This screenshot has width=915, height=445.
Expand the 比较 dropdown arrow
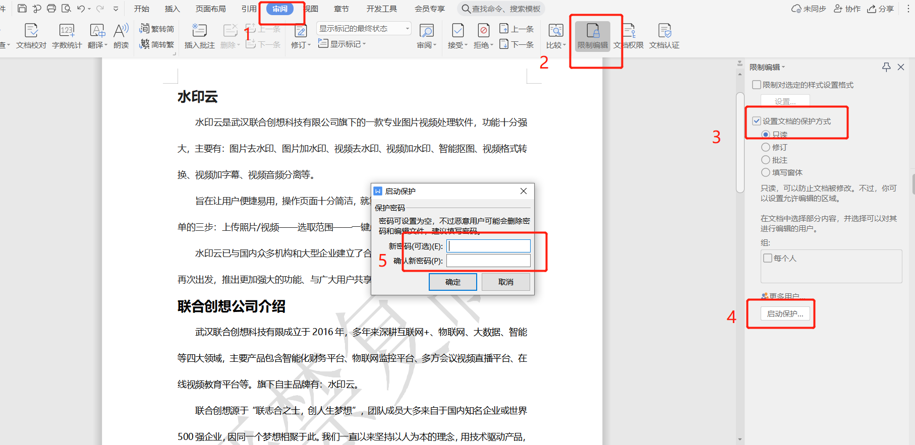tap(564, 45)
